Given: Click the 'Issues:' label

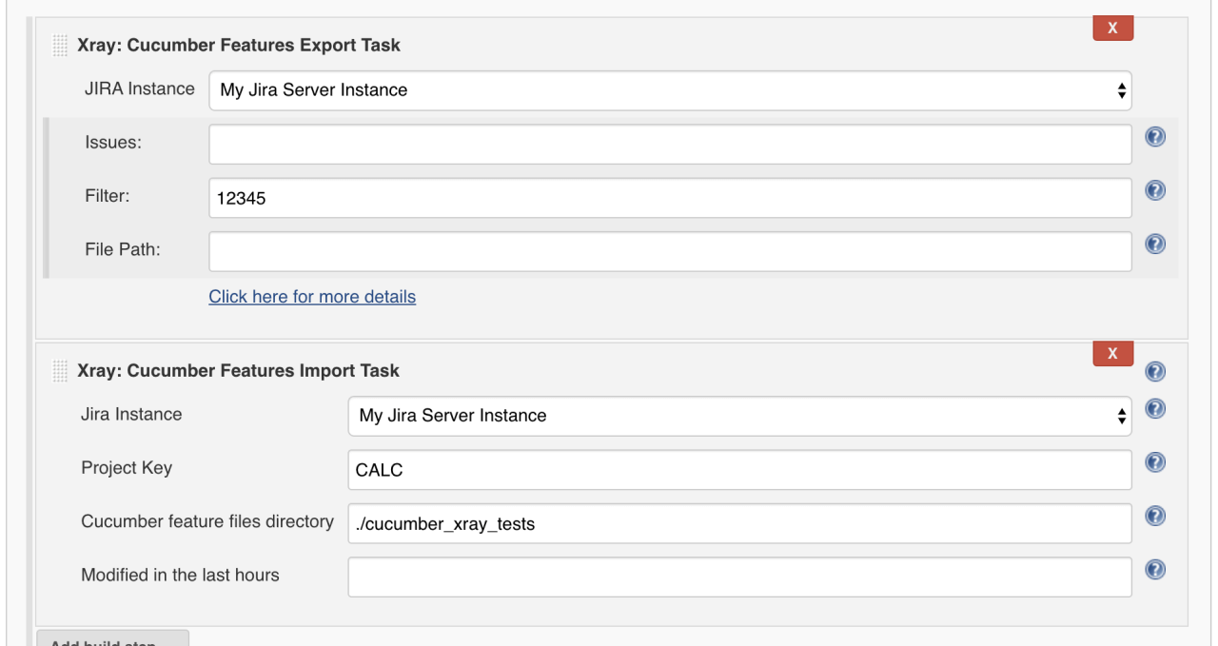Looking at the screenshot, I should point(113,143).
